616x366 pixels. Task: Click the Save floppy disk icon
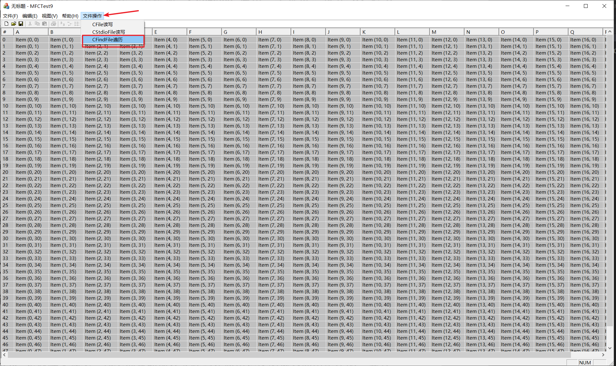point(21,24)
